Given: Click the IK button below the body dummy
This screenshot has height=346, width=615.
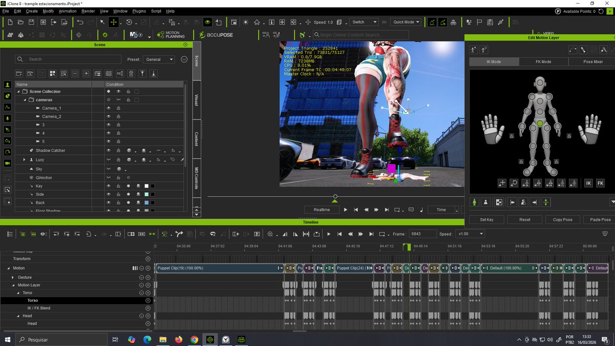Looking at the screenshot, I should [x=588, y=182].
